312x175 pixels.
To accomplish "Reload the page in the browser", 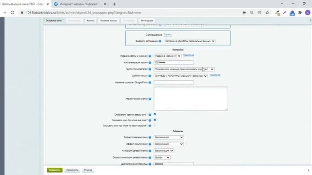I will pyautogui.click(x=12, y=13).
